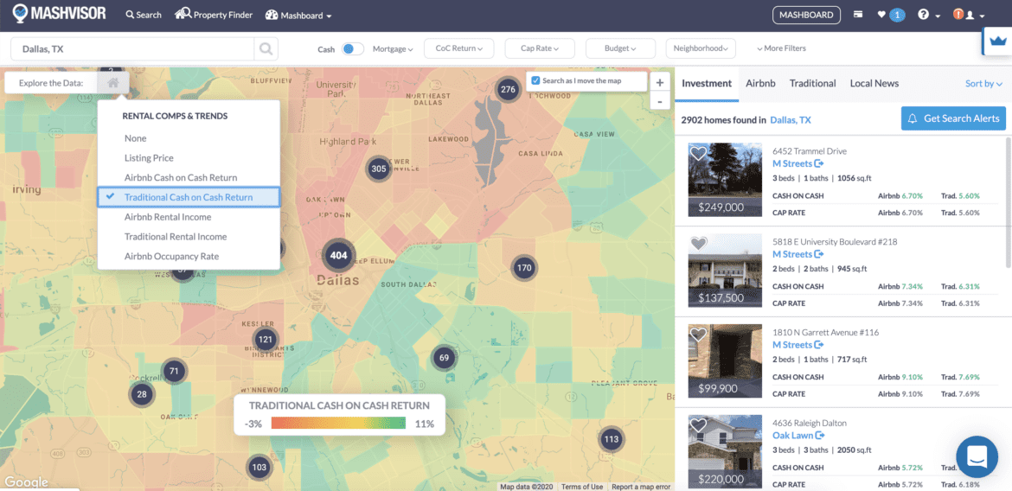This screenshot has width=1012, height=491.
Task: Zoom in on the map
Action: tap(660, 83)
